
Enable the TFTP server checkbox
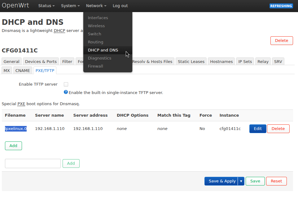click(x=66, y=84)
